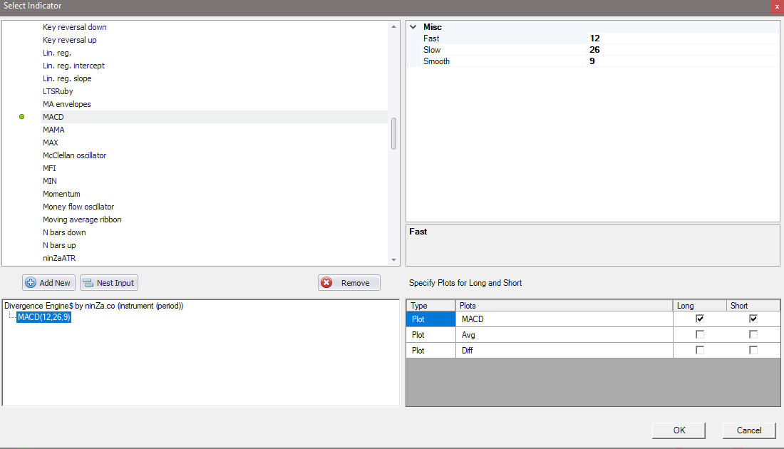Click the Avg plot name cell
Image resolution: width=784 pixels, height=449 pixels.
point(564,334)
